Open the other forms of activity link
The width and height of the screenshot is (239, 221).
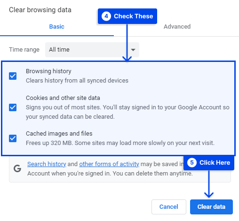coord(109,164)
